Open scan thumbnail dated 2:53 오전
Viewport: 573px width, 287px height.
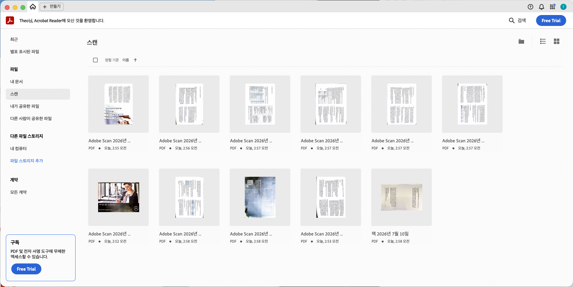331,197
